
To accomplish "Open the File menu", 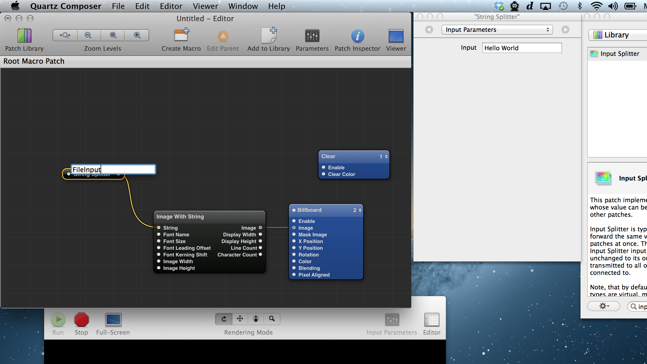I will (x=118, y=6).
